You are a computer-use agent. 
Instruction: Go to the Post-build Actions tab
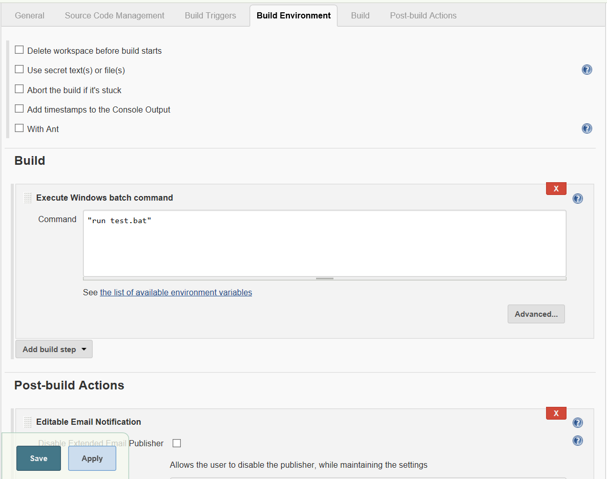click(423, 15)
